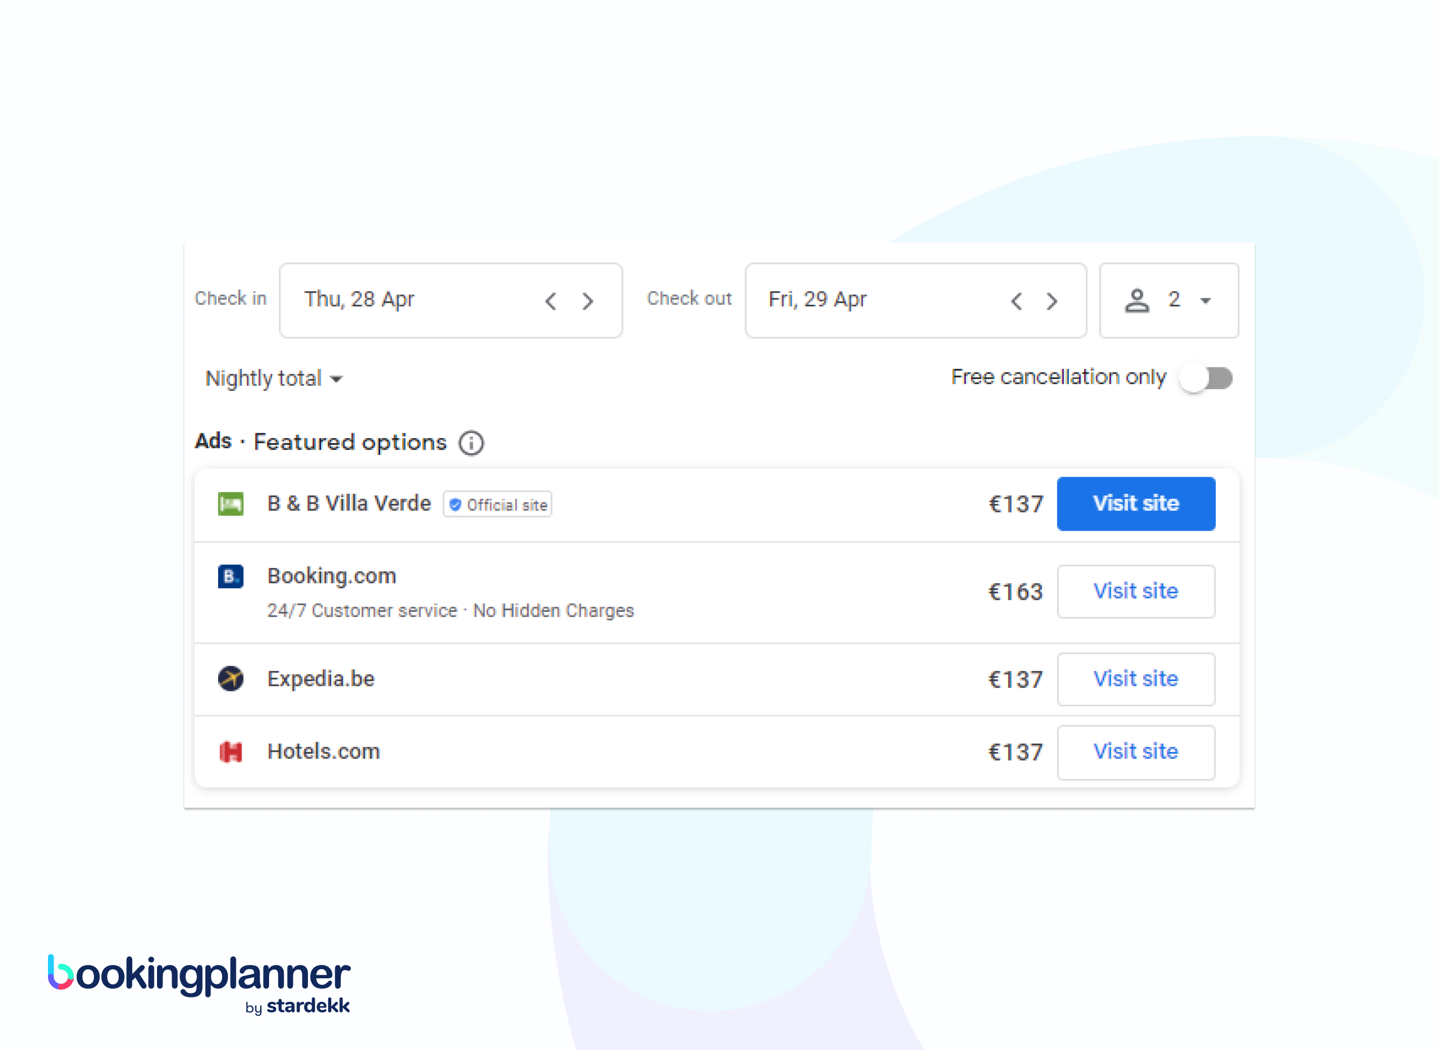Click the Ads label
The width and height of the screenshot is (1439, 1050).
pos(213,441)
